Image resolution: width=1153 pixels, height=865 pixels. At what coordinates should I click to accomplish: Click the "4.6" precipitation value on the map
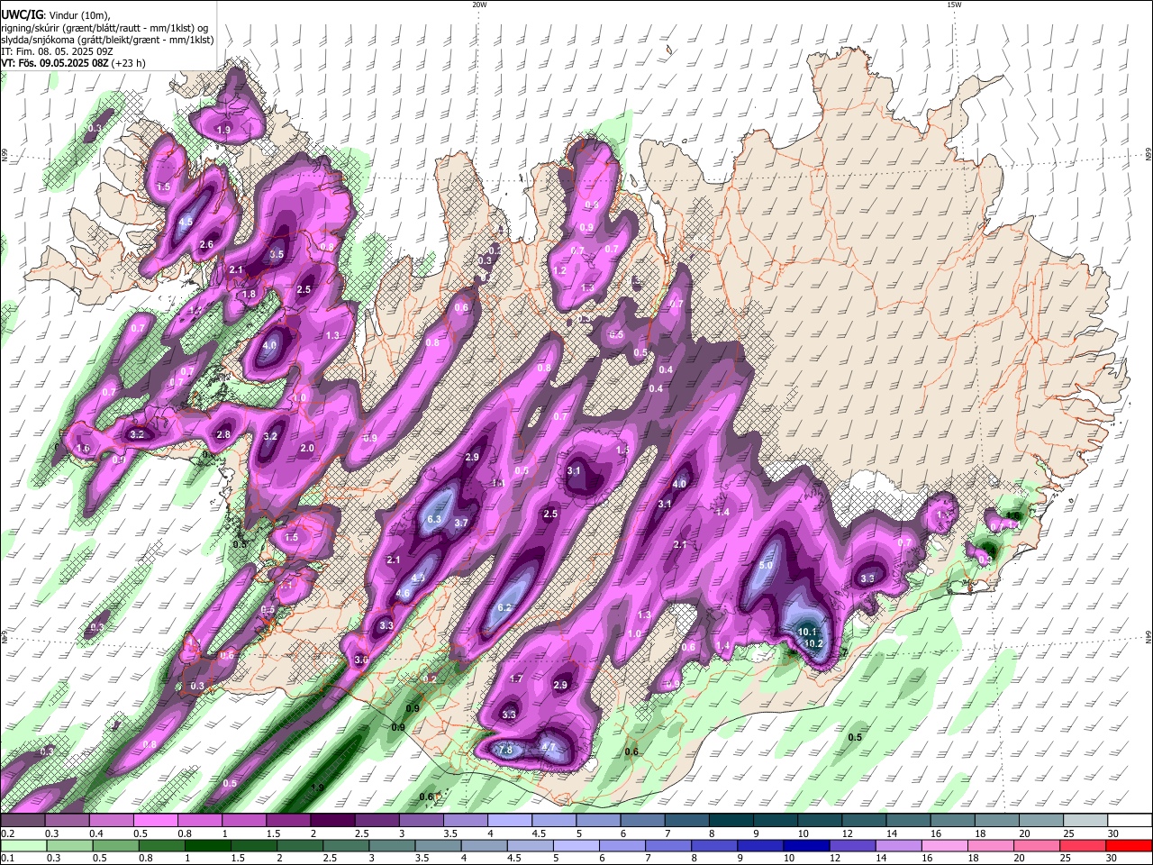pyautogui.click(x=403, y=593)
